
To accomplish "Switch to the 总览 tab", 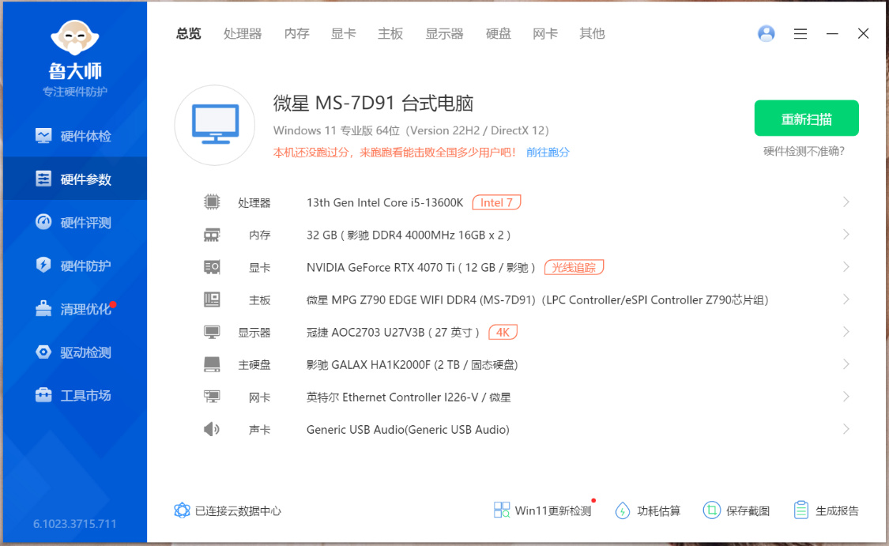I will pos(188,34).
